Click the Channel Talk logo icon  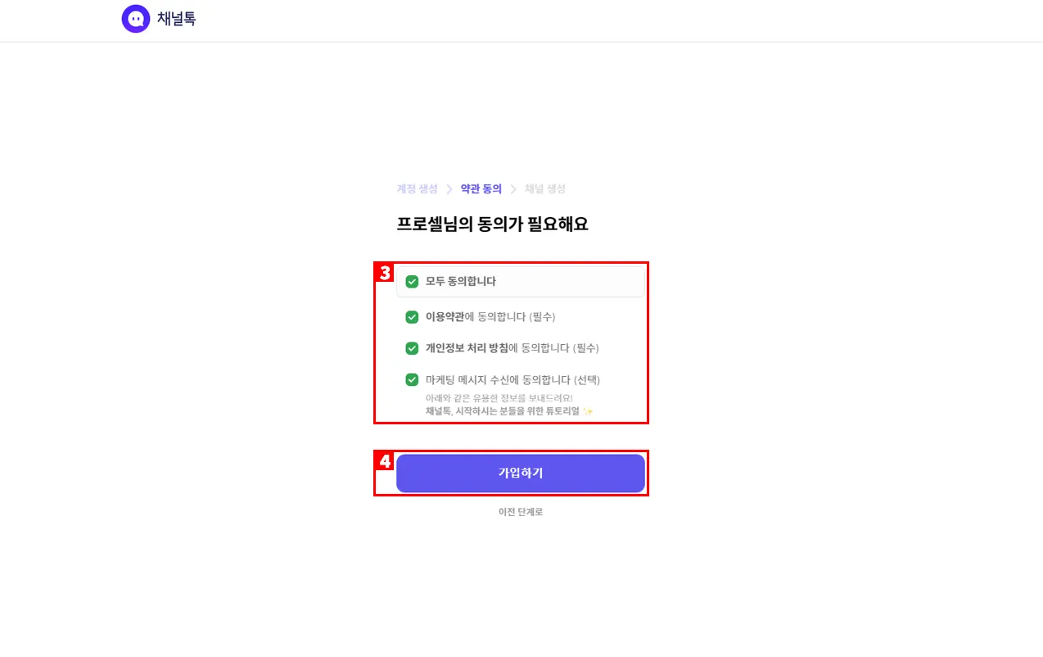[136, 19]
